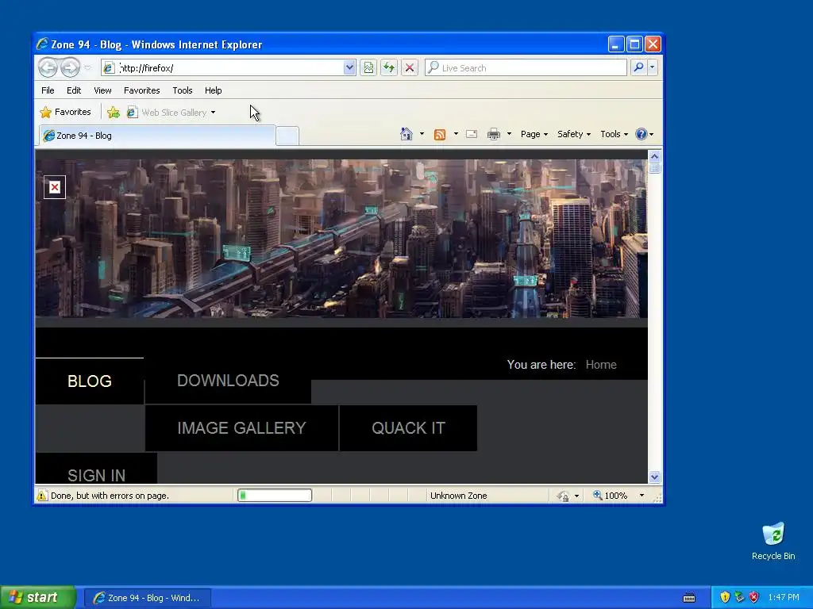Click the Help question mark icon
813x609 pixels.
642,134
